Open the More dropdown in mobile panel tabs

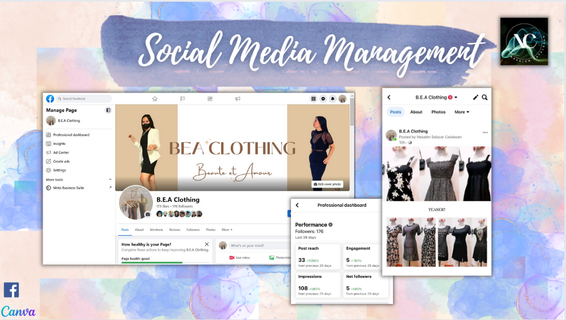point(462,112)
